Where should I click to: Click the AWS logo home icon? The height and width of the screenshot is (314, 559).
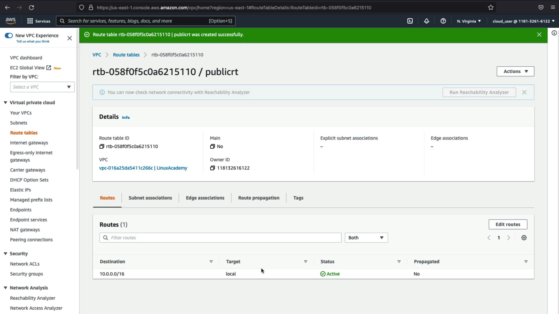(x=11, y=21)
